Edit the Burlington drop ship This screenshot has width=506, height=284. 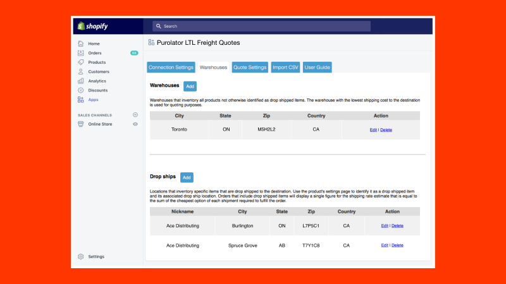[x=385, y=226]
